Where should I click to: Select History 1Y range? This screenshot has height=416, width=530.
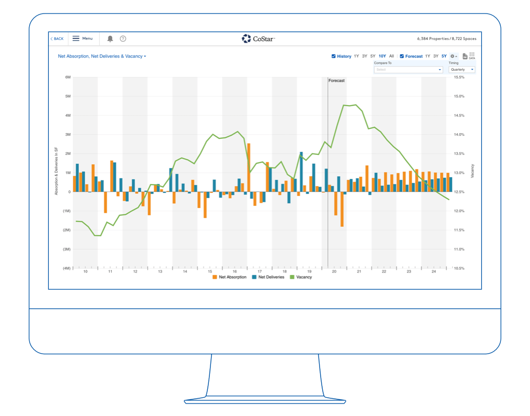[356, 56]
